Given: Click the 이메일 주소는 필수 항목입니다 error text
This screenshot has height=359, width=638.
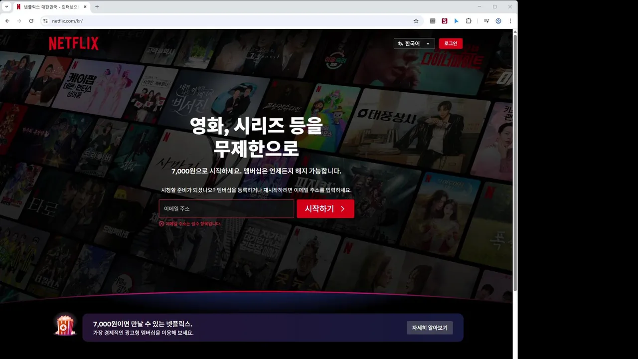Looking at the screenshot, I should coord(193,224).
